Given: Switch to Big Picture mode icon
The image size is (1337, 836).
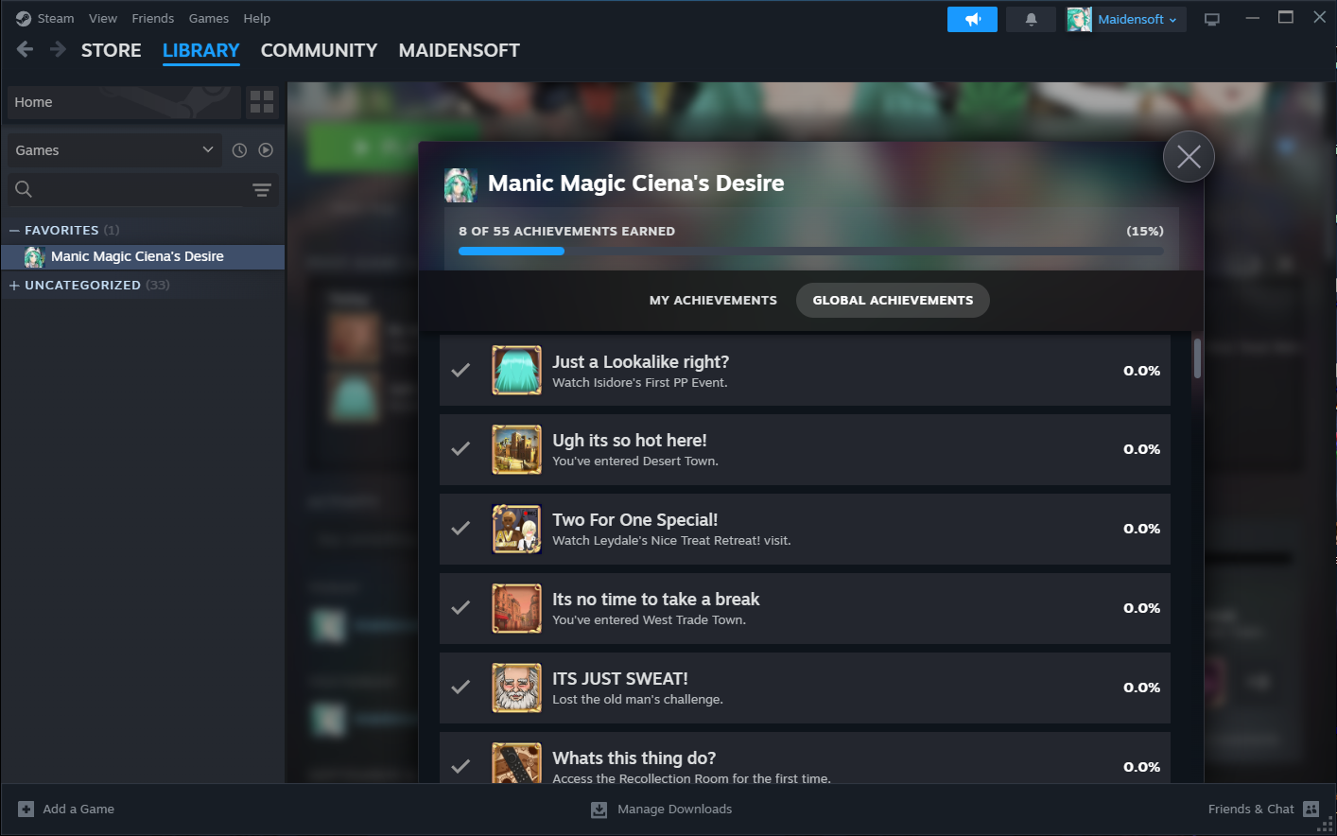Looking at the screenshot, I should pos(1212,19).
